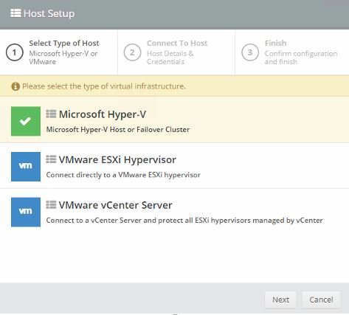Click the server icon beside VMware vCenter Server
The image size is (349, 315).
pos(51,204)
